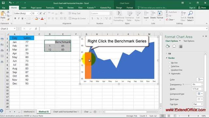Open the Effects pentagon tab

coord(174,47)
